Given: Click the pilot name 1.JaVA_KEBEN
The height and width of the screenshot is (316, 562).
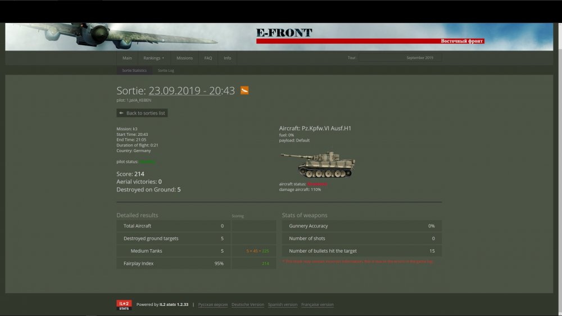Looking at the screenshot, I should coord(139,100).
